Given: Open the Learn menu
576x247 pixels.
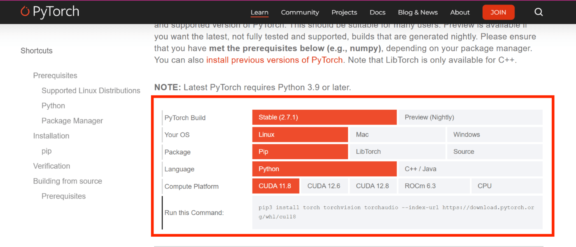Looking at the screenshot, I should pyautogui.click(x=259, y=12).
